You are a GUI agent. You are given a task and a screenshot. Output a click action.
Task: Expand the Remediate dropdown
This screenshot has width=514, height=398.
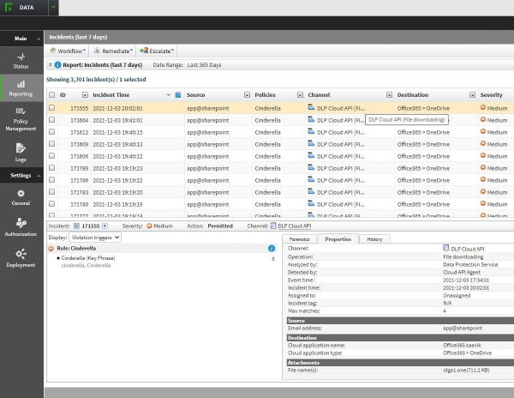click(114, 51)
